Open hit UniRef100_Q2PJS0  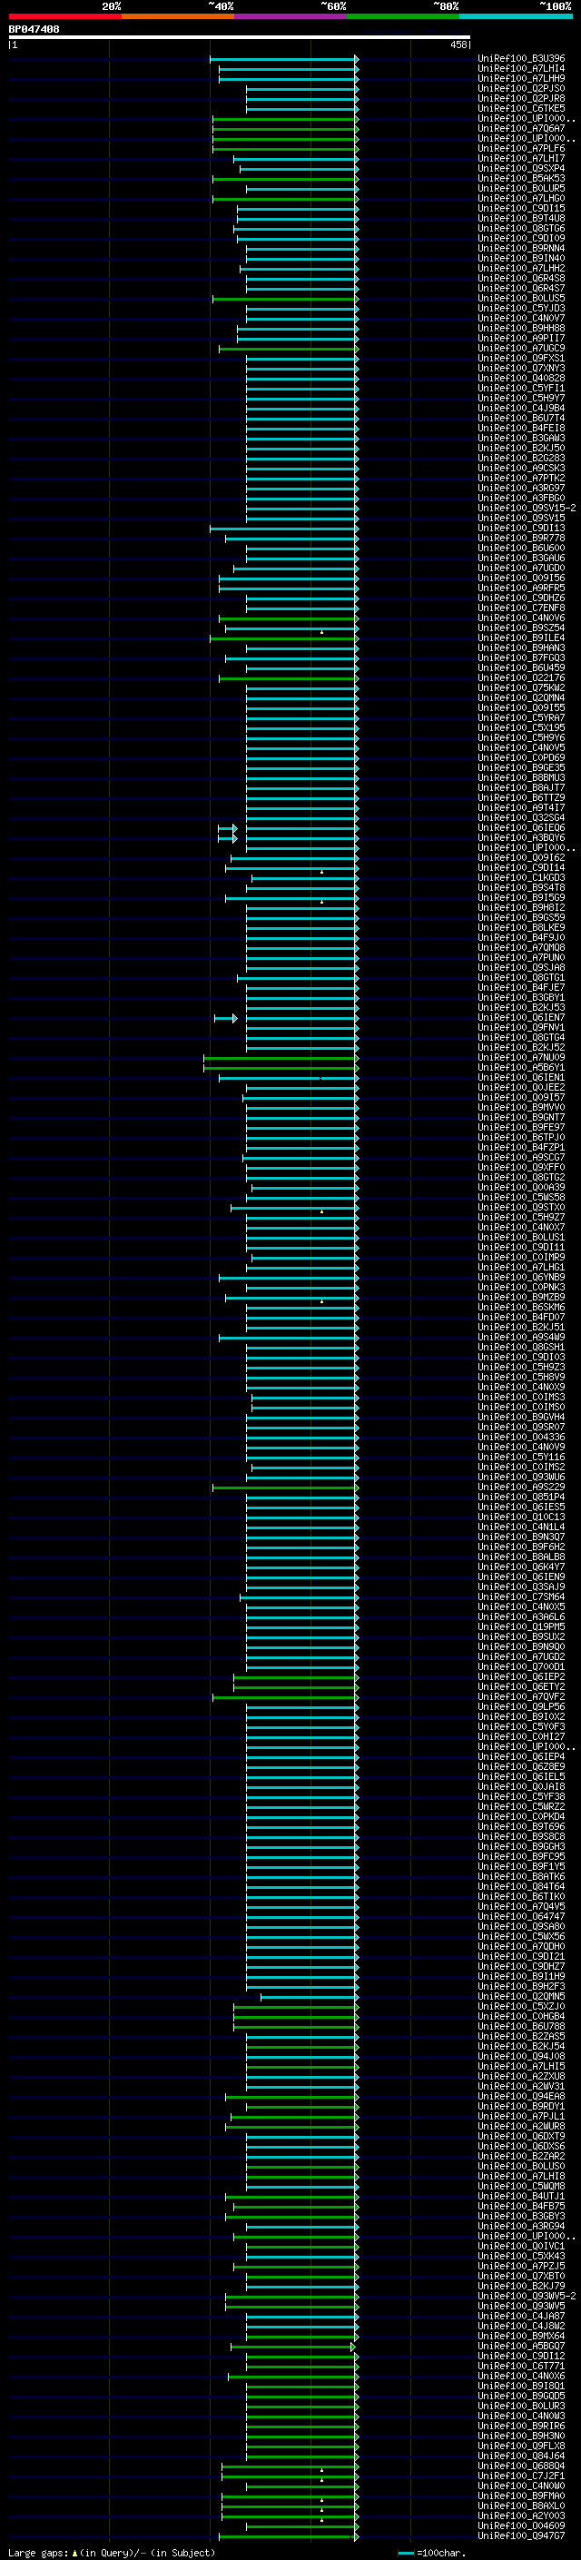tap(521, 88)
